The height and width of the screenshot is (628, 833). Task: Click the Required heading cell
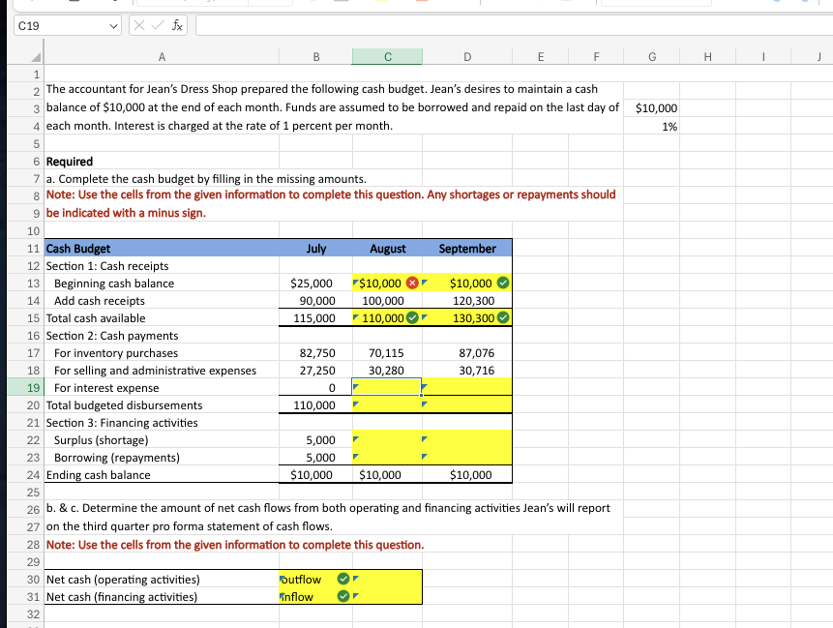(162, 162)
